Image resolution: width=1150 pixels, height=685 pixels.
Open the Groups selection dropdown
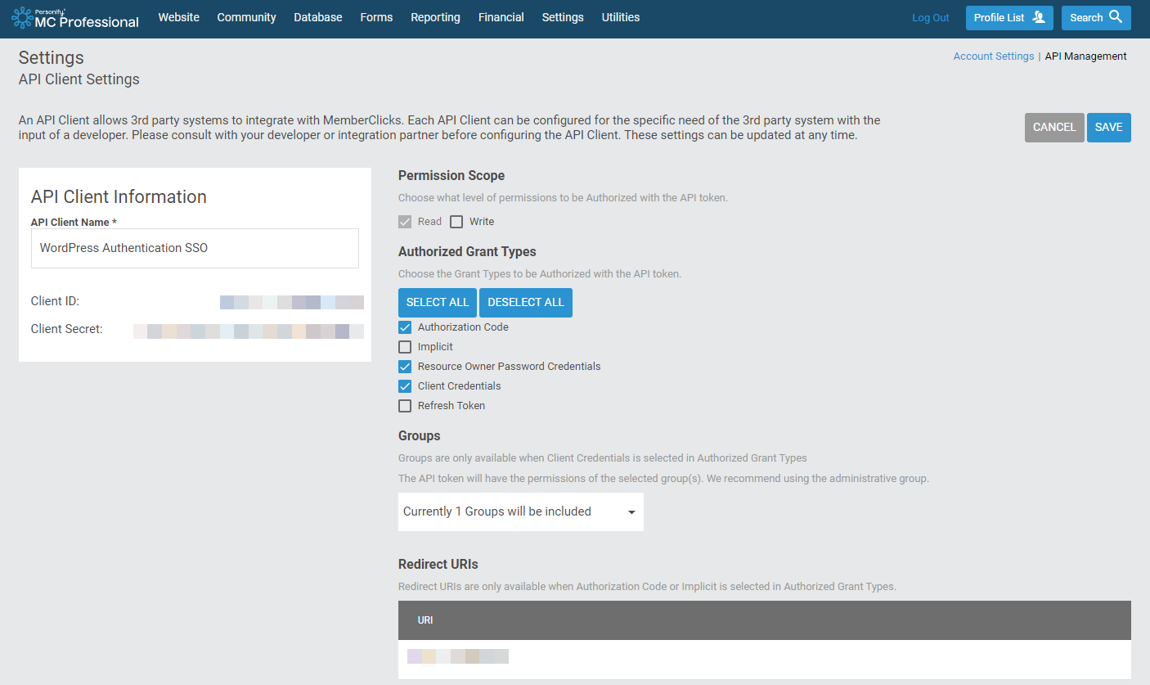[520, 511]
